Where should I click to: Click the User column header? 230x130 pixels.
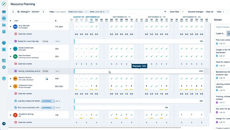coord(16,21)
